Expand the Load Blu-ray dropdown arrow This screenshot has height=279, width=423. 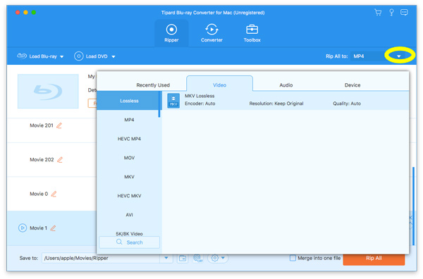click(x=62, y=56)
